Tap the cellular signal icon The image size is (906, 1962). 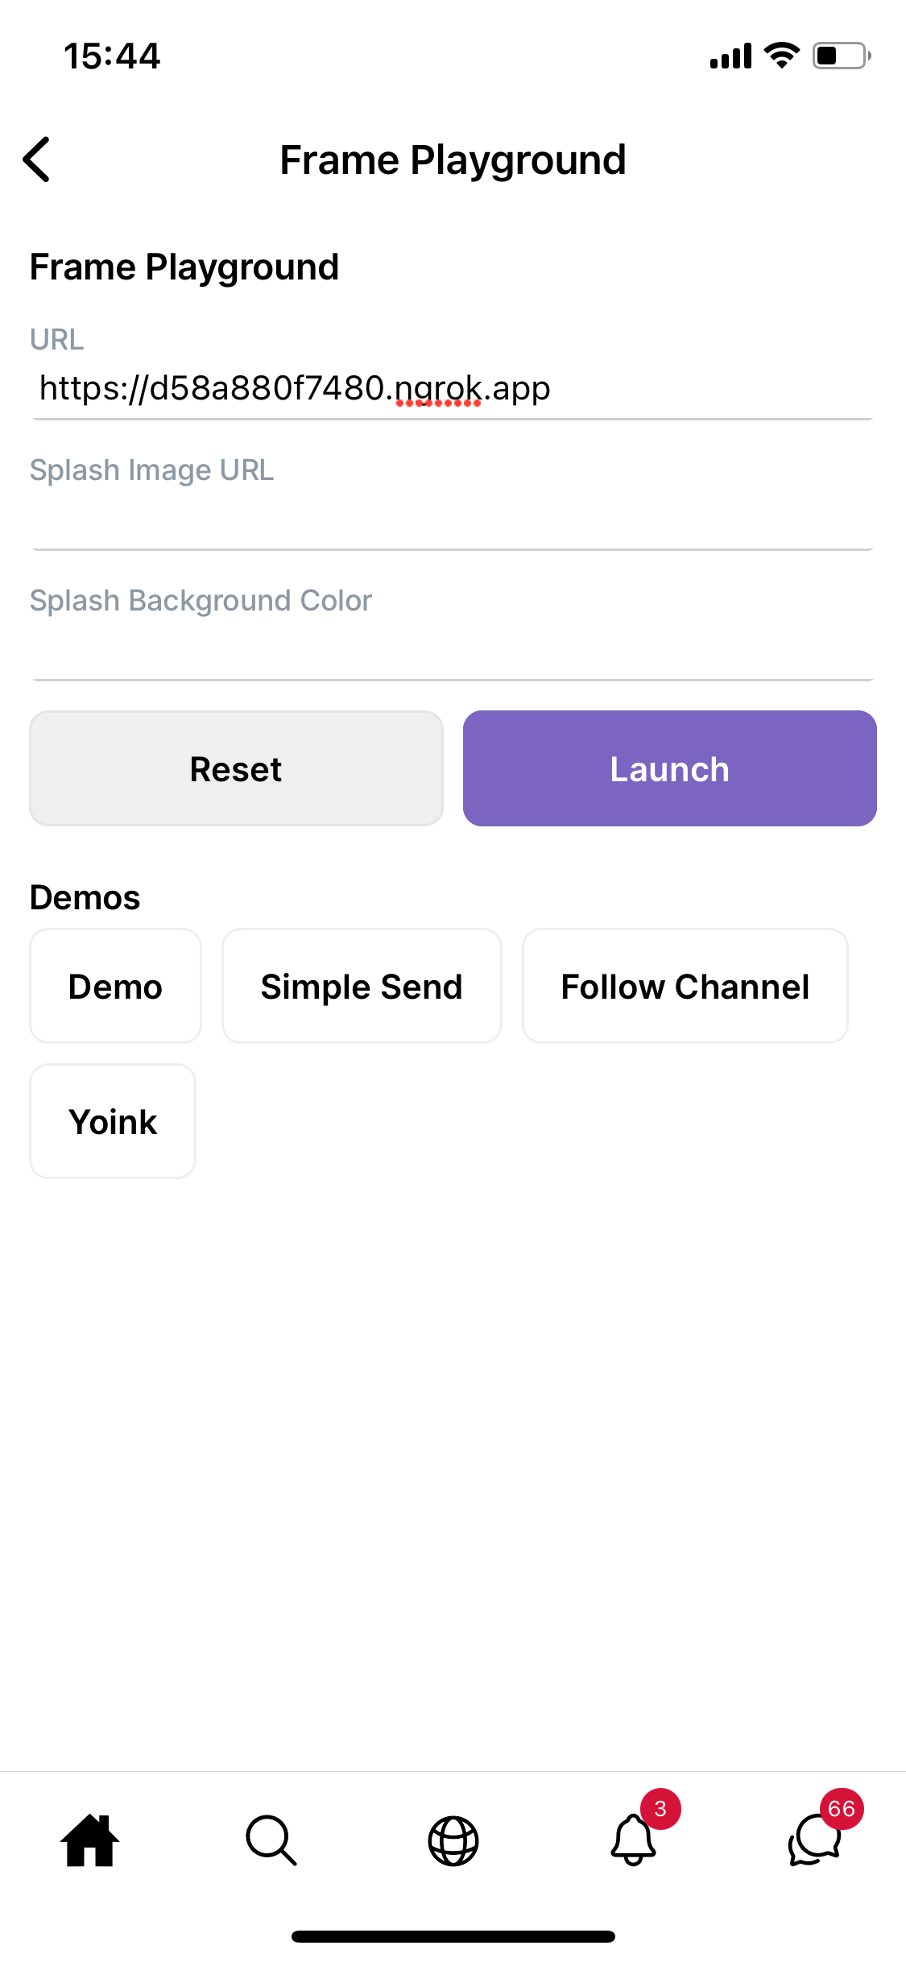[730, 56]
